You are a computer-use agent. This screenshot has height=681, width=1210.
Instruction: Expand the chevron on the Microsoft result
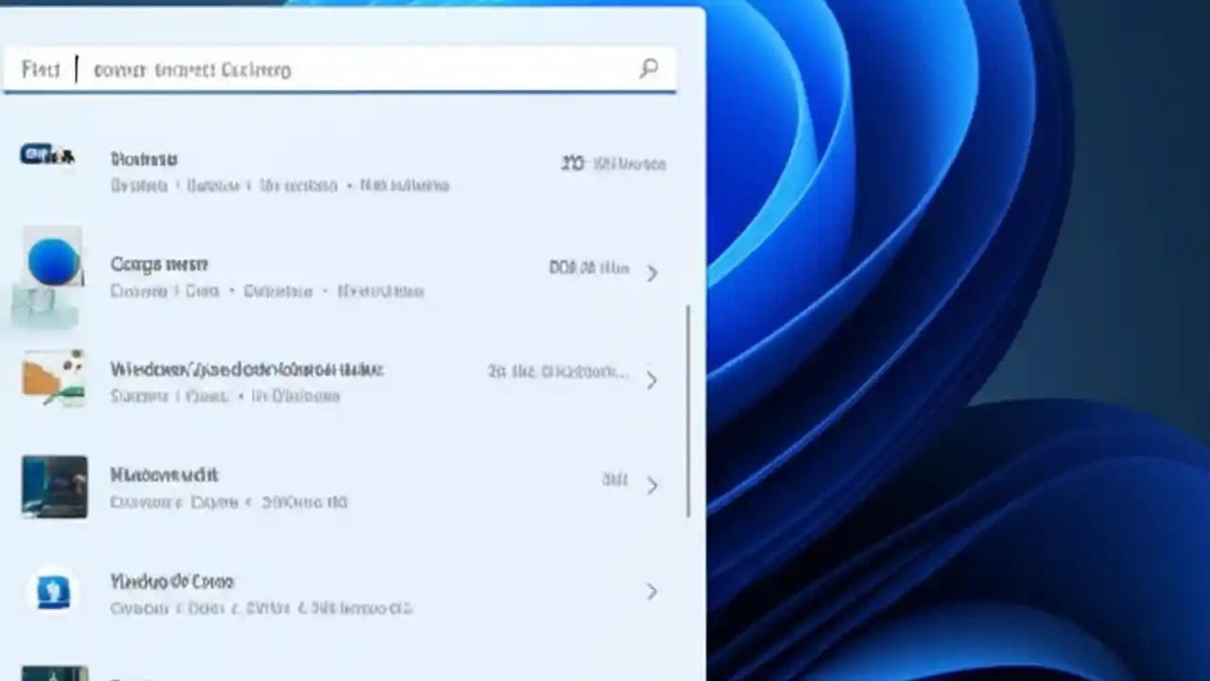[652, 484]
